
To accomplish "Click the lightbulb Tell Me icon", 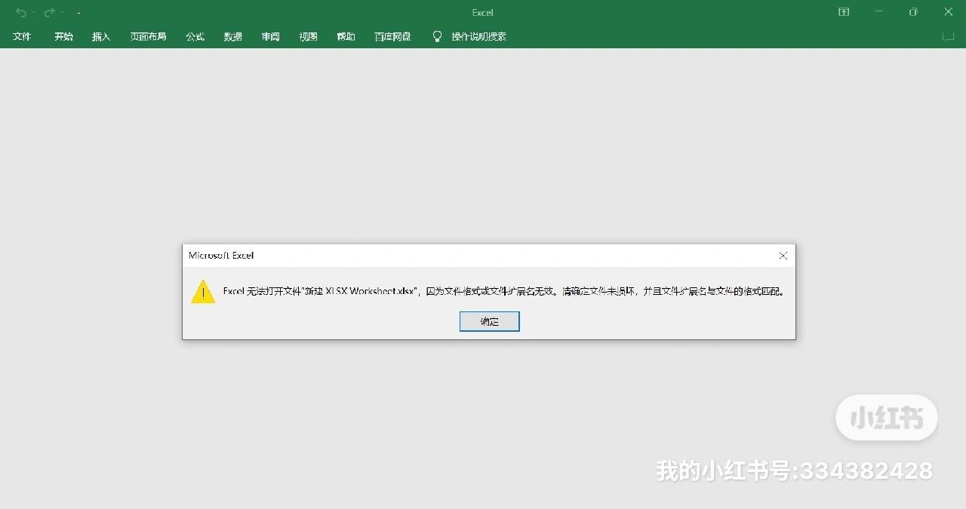I will pyautogui.click(x=437, y=36).
